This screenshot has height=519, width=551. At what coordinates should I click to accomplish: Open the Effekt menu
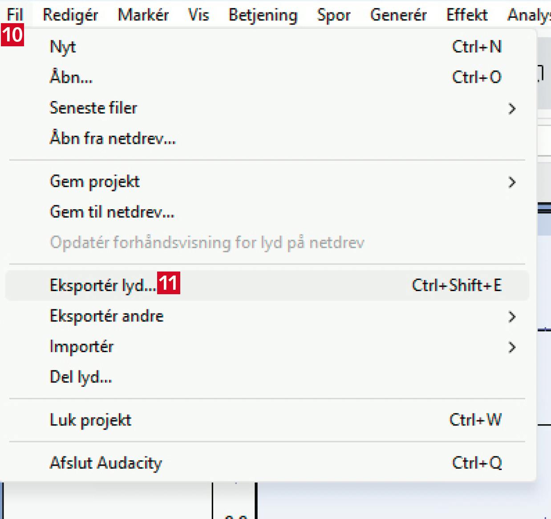(x=467, y=15)
